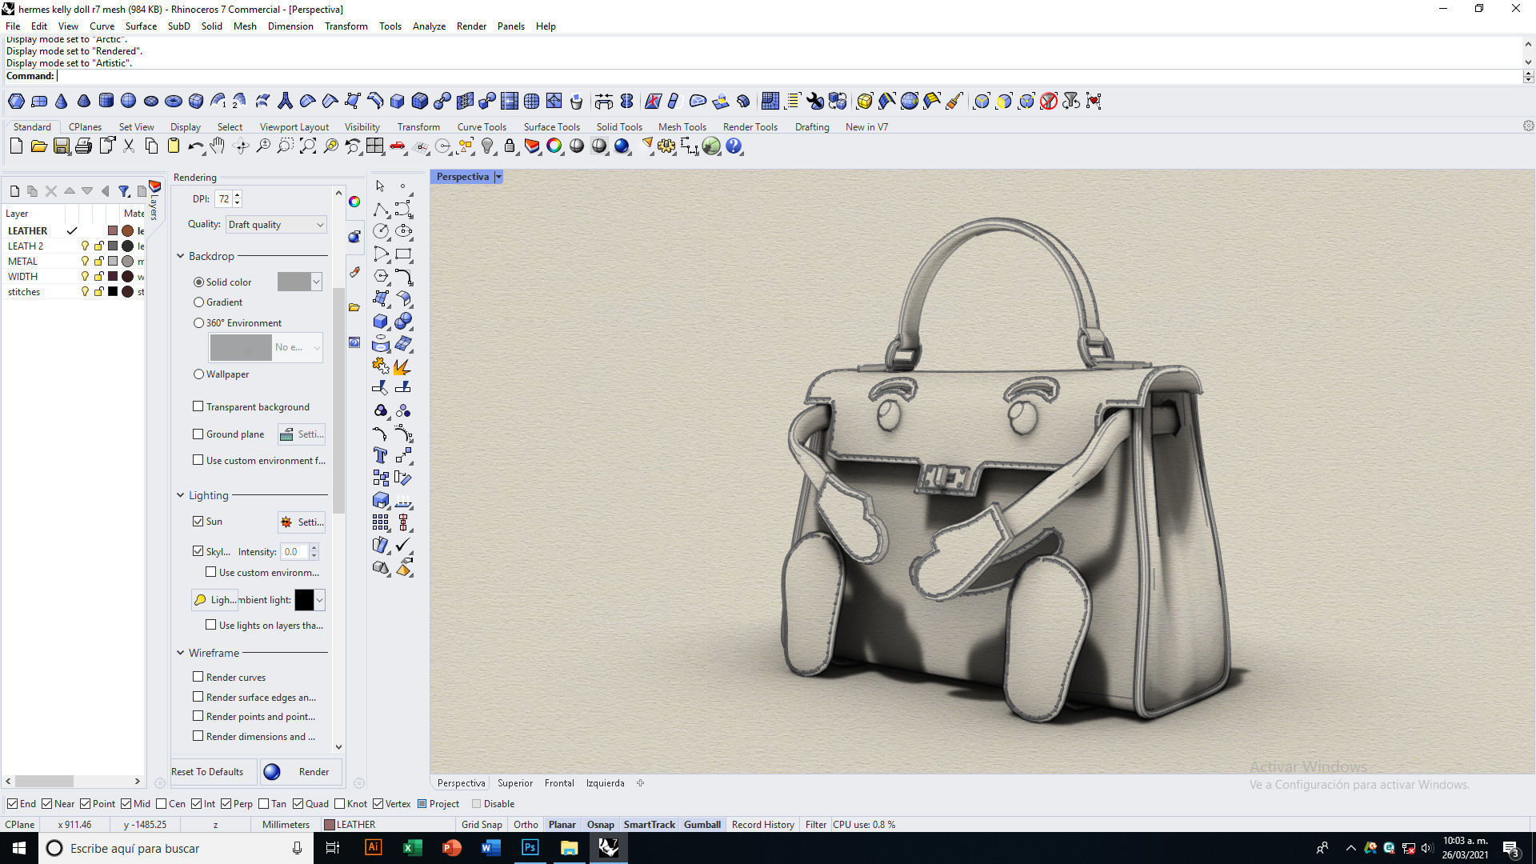Switch to the Superior viewport tab
The width and height of the screenshot is (1536, 864).
pos(514,783)
